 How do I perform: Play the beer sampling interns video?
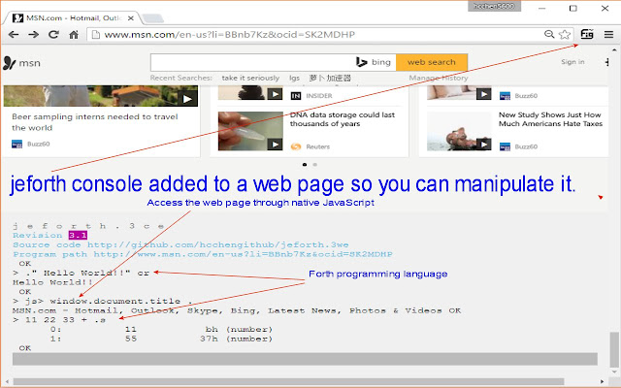point(187,99)
